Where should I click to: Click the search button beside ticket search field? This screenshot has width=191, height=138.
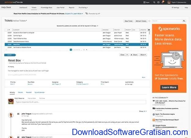[x=184, y=21]
